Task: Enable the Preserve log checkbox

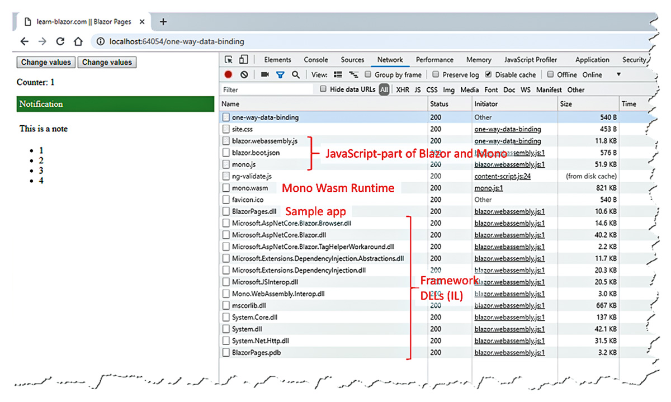Action: pyautogui.click(x=436, y=74)
